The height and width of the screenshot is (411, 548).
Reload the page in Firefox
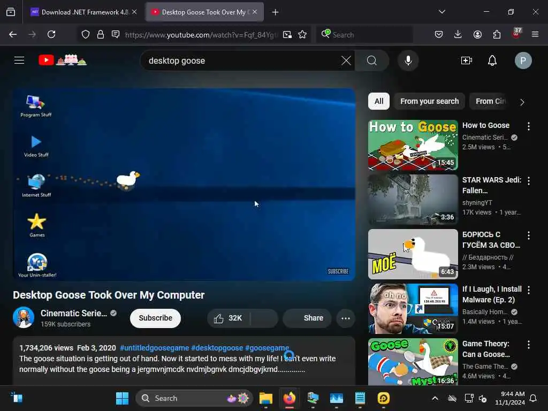click(51, 34)
